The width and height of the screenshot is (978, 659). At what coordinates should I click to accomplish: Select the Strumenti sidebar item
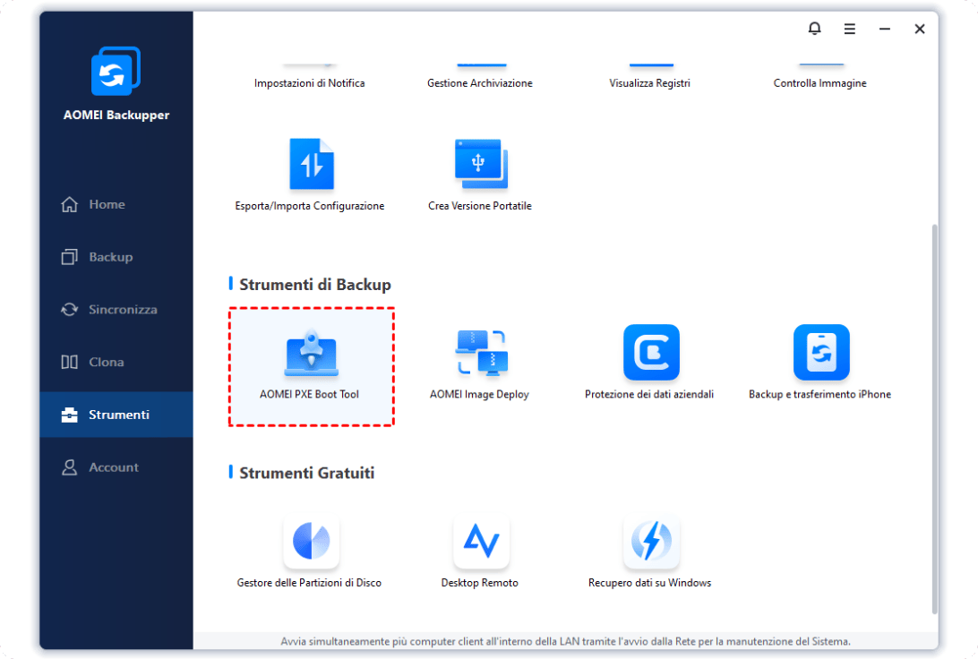(116, 415)
